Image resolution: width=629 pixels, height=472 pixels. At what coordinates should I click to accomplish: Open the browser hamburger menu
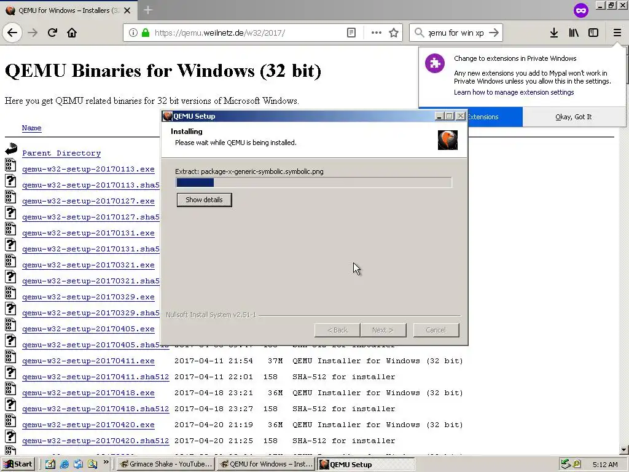(617, 33)
